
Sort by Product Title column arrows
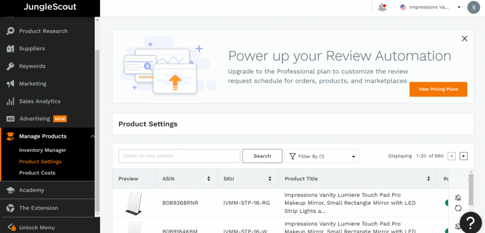(x=429, y=179)
